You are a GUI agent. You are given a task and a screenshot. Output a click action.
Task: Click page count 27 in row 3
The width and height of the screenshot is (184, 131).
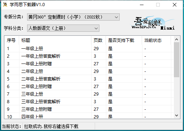coord(96,64)
